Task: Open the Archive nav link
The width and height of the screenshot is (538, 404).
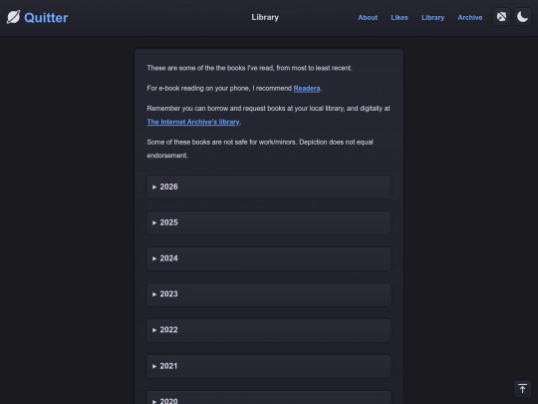Action: 469,17
